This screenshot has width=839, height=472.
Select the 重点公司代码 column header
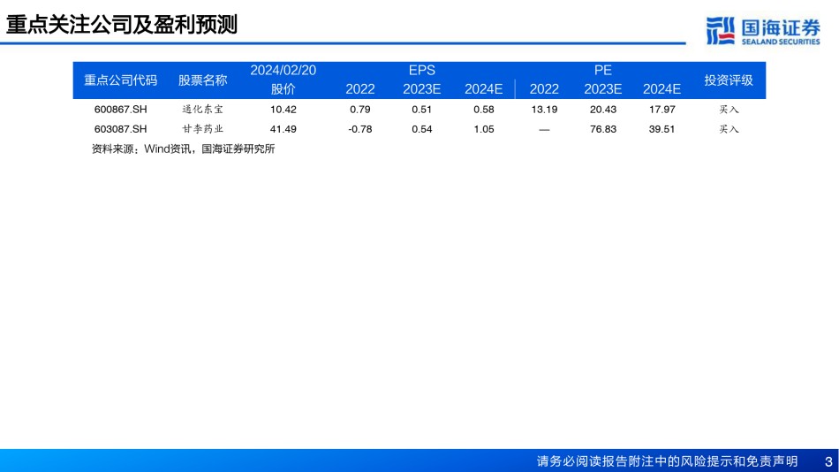click(120, 80)
